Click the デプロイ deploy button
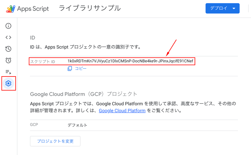This screenshot has height=155, width=251. pyautogui.click(x=222, y=8)
